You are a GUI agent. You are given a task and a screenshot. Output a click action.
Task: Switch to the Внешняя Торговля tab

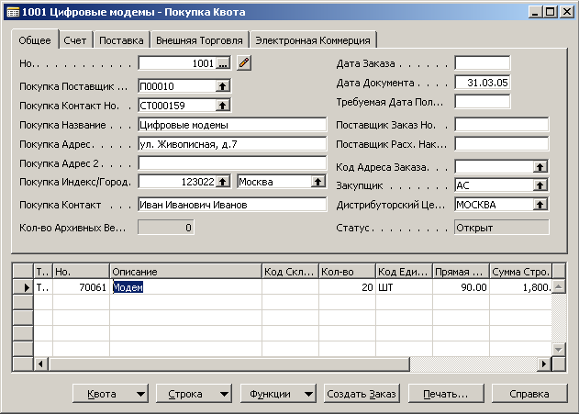199,40
